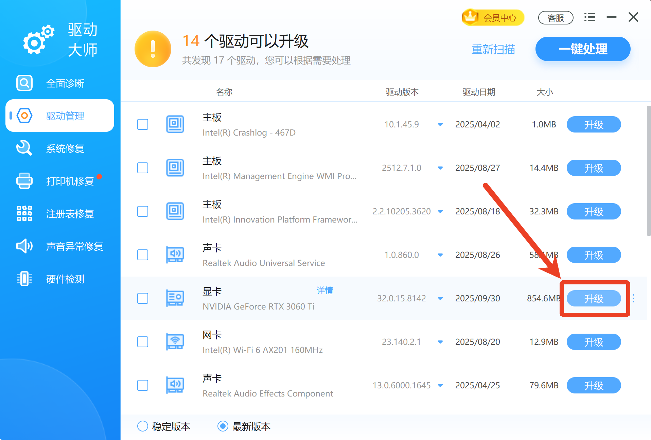Open the 全面诊断 diagnosis sidebar icon
651x440 pixels.
point(24,83)
